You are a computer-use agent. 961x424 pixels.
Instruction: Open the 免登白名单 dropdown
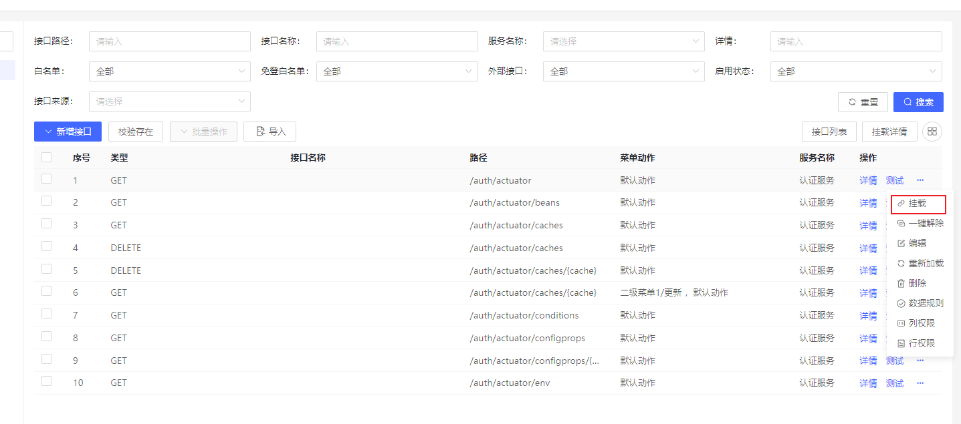(397, 71)
